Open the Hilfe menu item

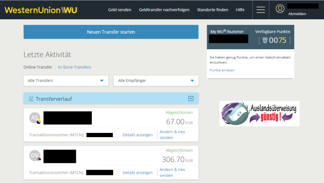240,10
